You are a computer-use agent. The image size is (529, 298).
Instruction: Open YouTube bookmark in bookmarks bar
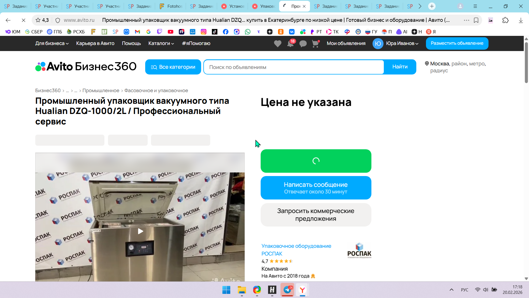pos(171,32)
